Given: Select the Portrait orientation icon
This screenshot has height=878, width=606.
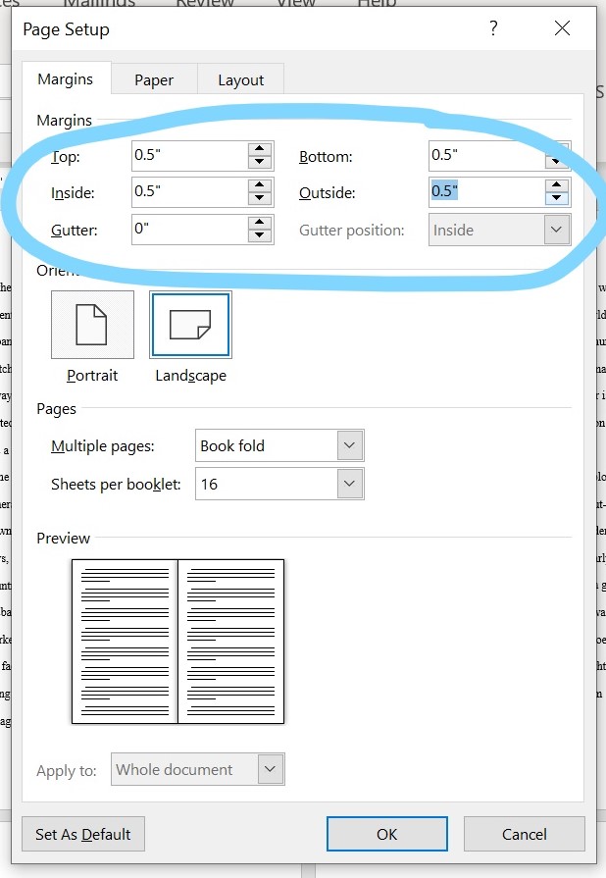Looking at the screenshot, I should pyautogui.click(x=92, y=325).
